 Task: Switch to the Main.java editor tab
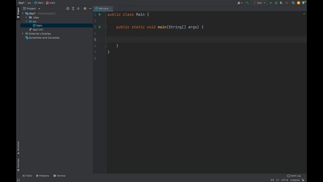(103, 9)
